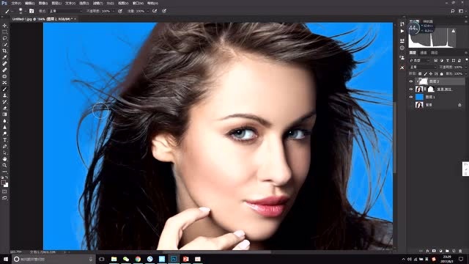
Task: Open the flow slider dropdown in options bar
Action: pyautogui.click(x=148, y=11)
